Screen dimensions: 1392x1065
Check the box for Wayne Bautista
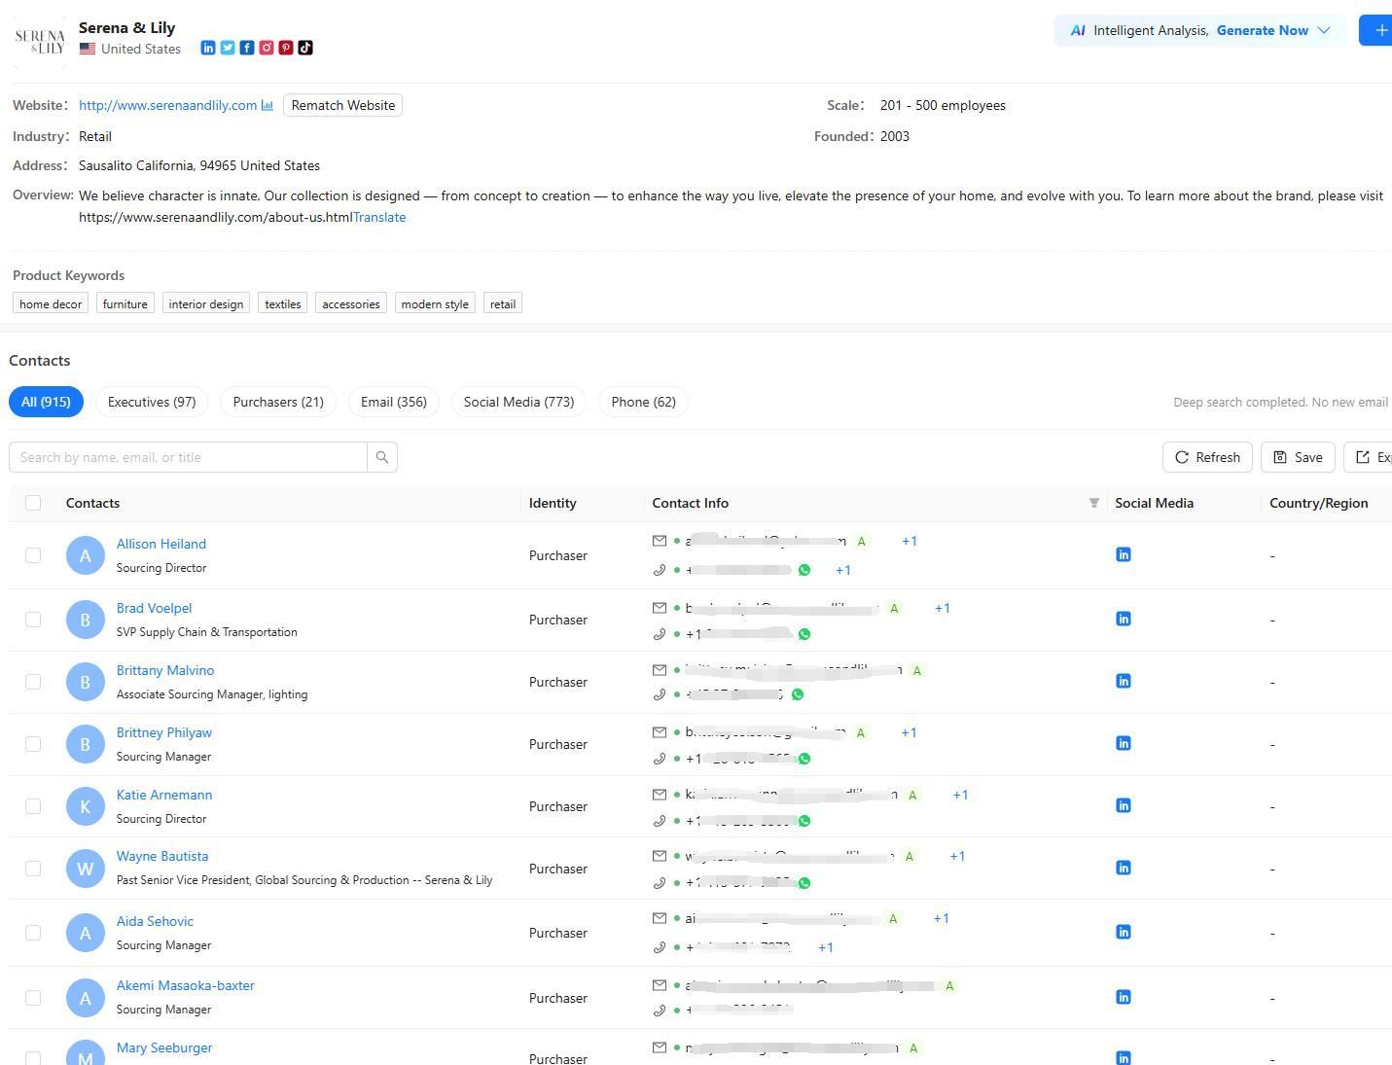(33, 869)
